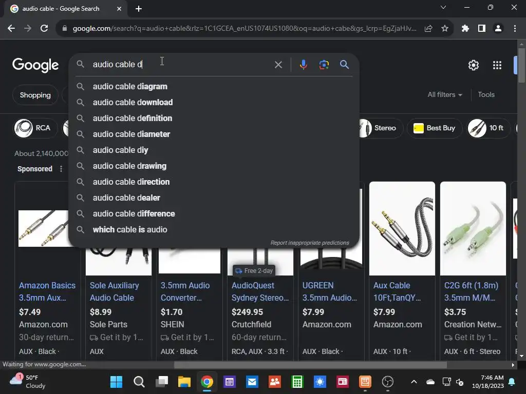Viewport: 526px width, 394px height.
Task: Open Aux Cable 10Ft TanQY listing
Action: tap(397, 291)
